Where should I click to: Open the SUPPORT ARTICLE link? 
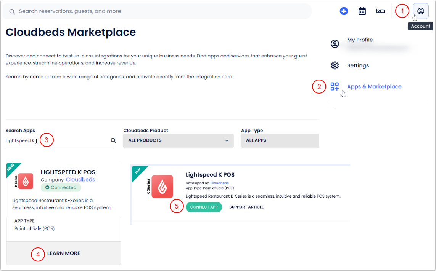pos(246,207)
